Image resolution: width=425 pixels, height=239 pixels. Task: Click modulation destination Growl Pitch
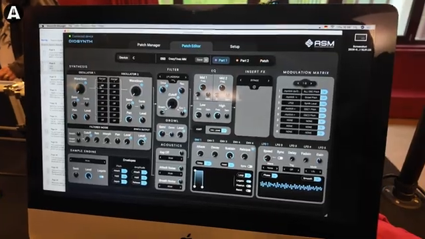pos(310,98)
